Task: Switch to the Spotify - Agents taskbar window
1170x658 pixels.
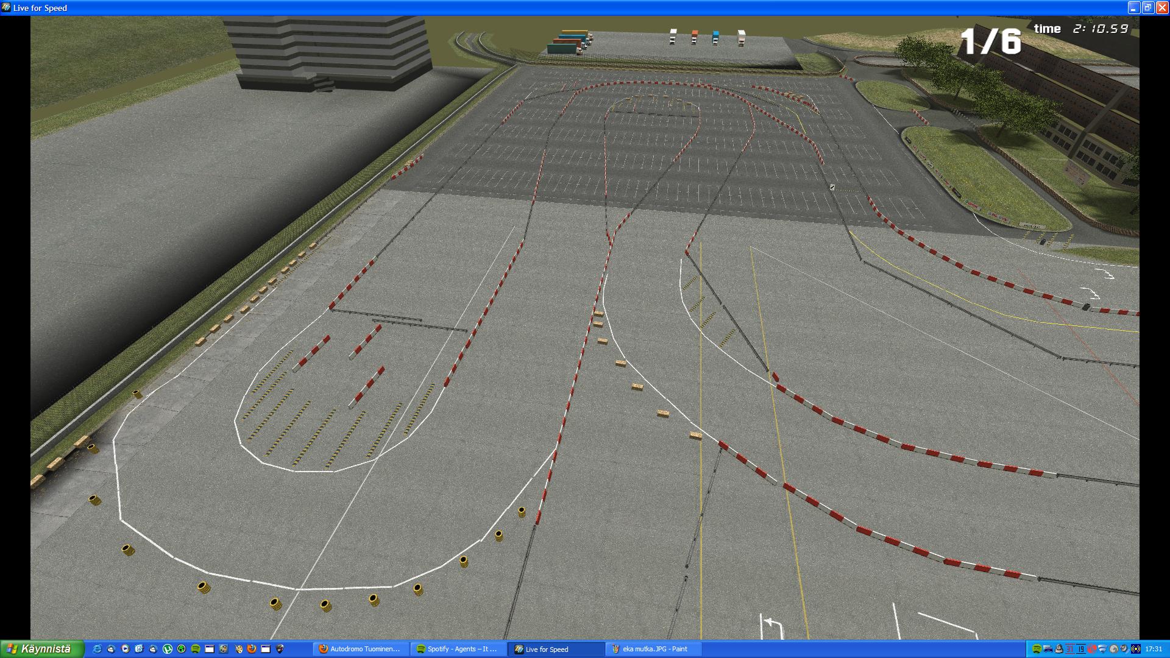Action: [457, 649]
